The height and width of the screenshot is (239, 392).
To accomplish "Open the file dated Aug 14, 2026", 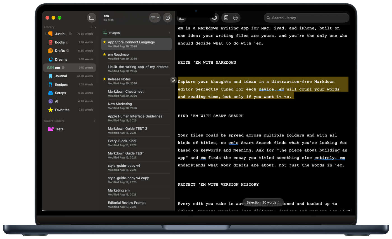I will (136, 180).
